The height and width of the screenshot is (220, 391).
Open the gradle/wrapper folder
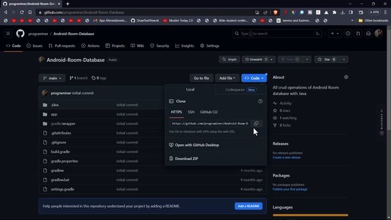click(63, 123)
